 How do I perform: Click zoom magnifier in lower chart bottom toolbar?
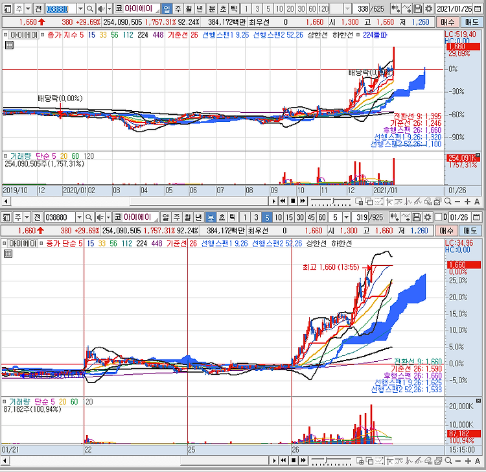pyautogui.click(x=448, y=461)
